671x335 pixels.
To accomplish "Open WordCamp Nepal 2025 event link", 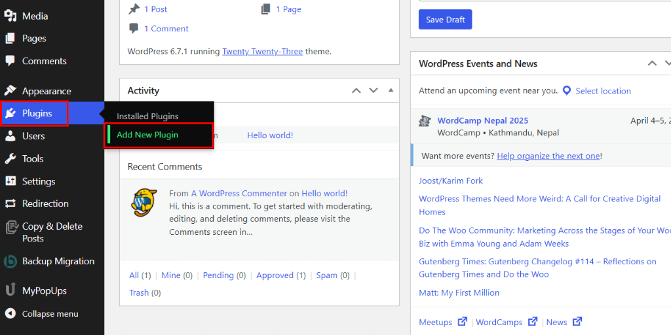I will [x=483, y=120].
